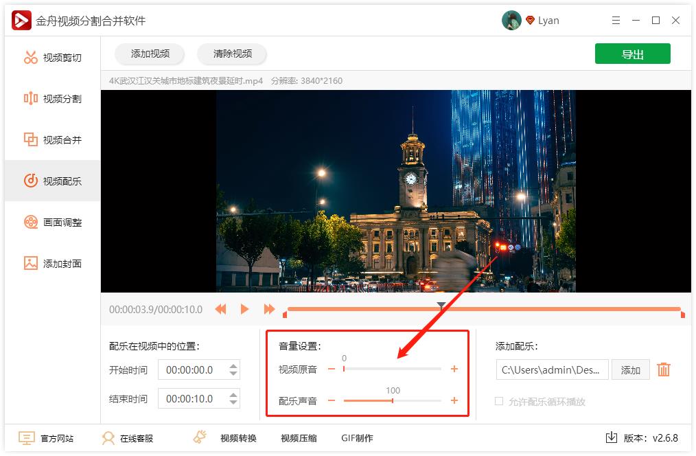Increase 结束时间 with up arrow
696x456 pixels.
click(233, 395)
